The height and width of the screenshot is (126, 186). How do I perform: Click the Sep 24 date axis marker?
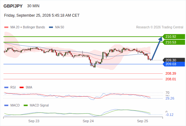88,121
